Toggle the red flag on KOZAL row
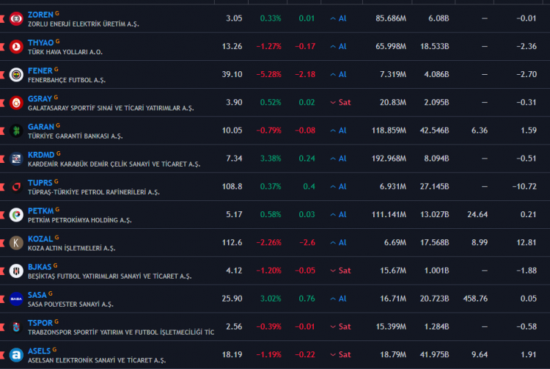550x369 pixels. point(2,243)
